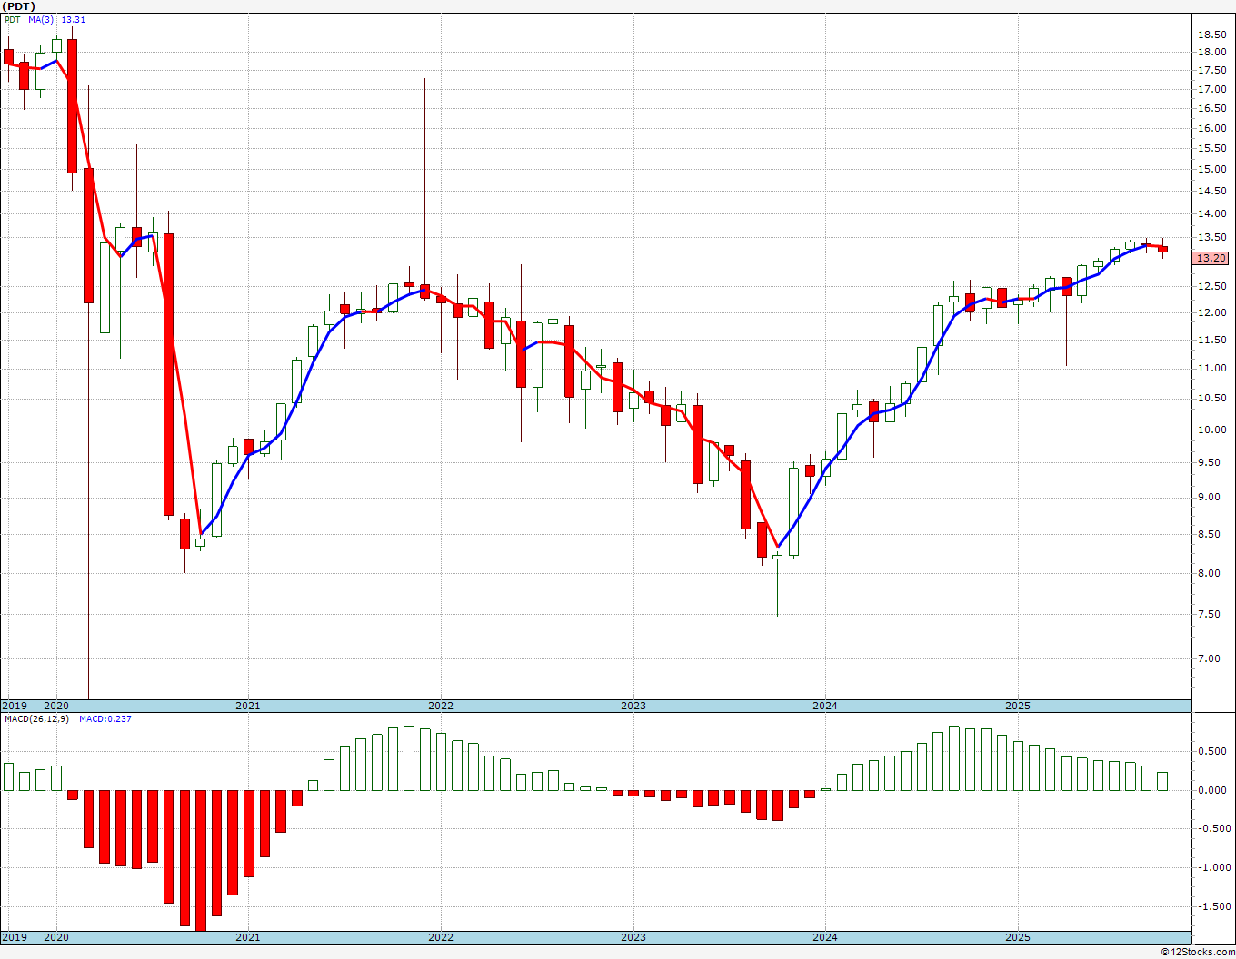The image size is (1236, 959).
Task: Select 2025 on the price chart time axis
Action: coord(1018,706)
